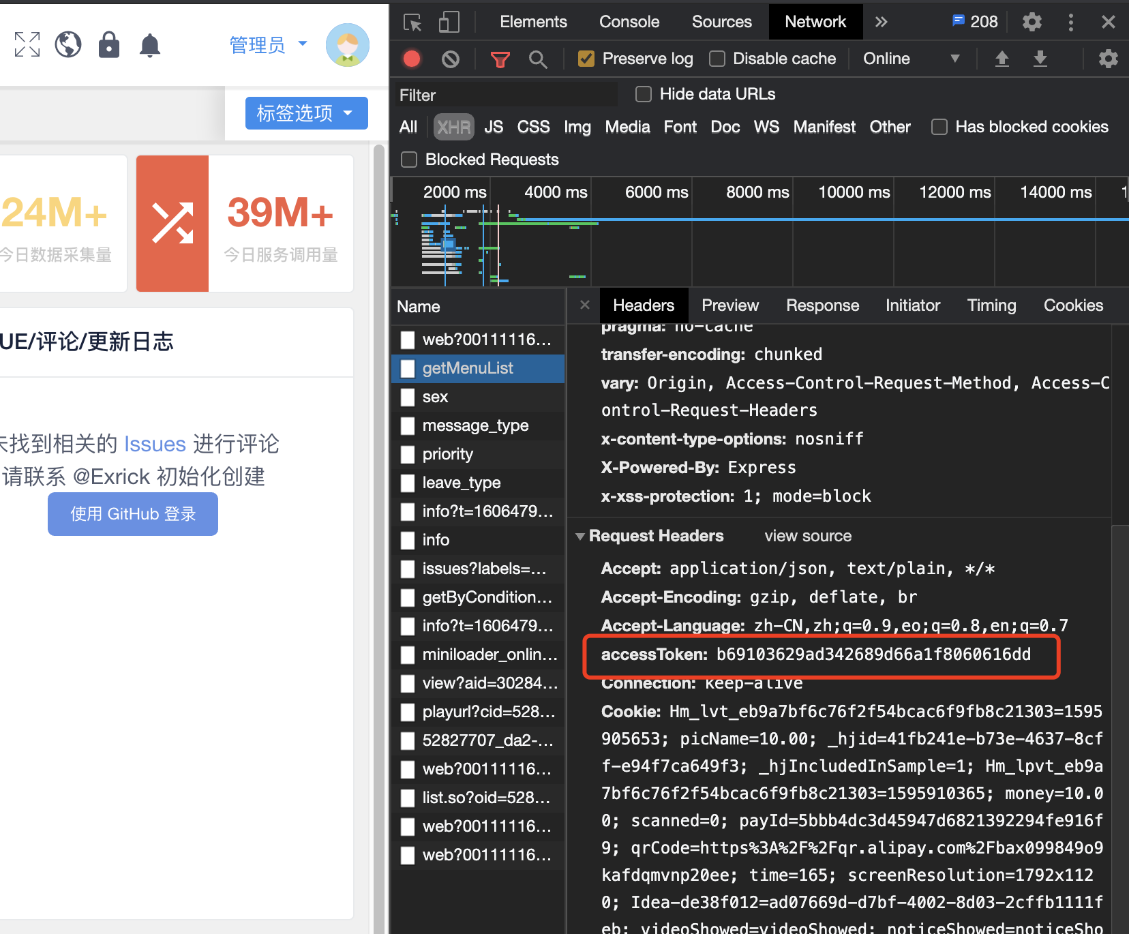Screen dimensions: 1129x934
Task: Toggle the device toolbar icon
Action: 449,22
